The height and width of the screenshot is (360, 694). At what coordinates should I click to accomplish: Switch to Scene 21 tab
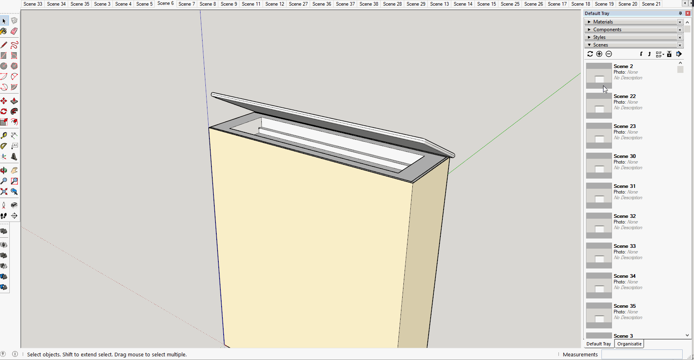tap(651, 4)
